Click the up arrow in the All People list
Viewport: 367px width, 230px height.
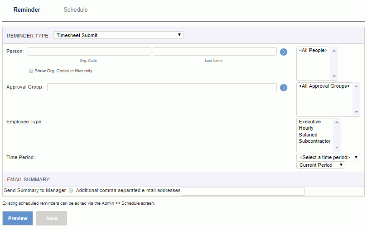[x=334, y=51]
